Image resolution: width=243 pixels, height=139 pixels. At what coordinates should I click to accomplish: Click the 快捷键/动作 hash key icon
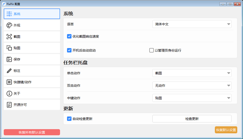(x=9, y=82)
